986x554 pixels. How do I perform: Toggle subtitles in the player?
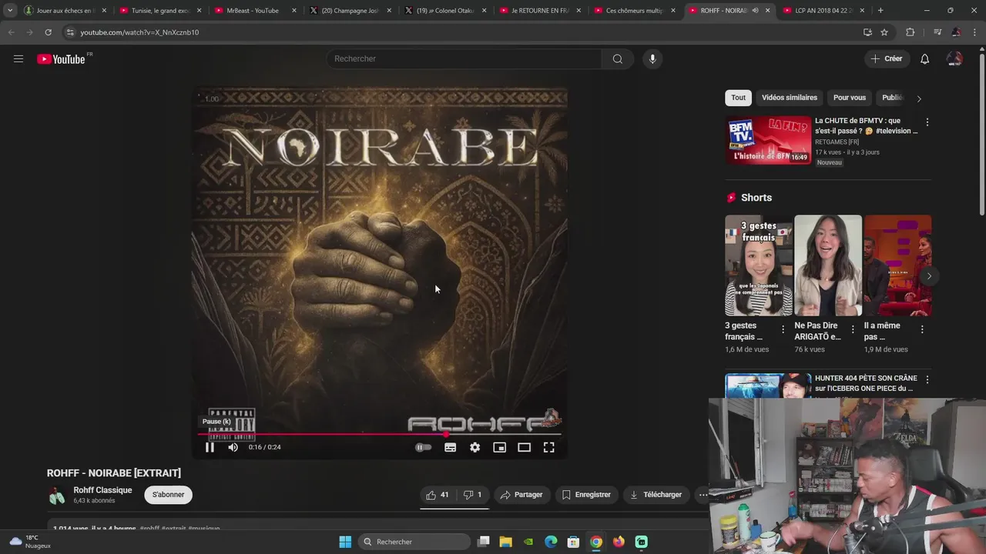(x=451, y=447)
